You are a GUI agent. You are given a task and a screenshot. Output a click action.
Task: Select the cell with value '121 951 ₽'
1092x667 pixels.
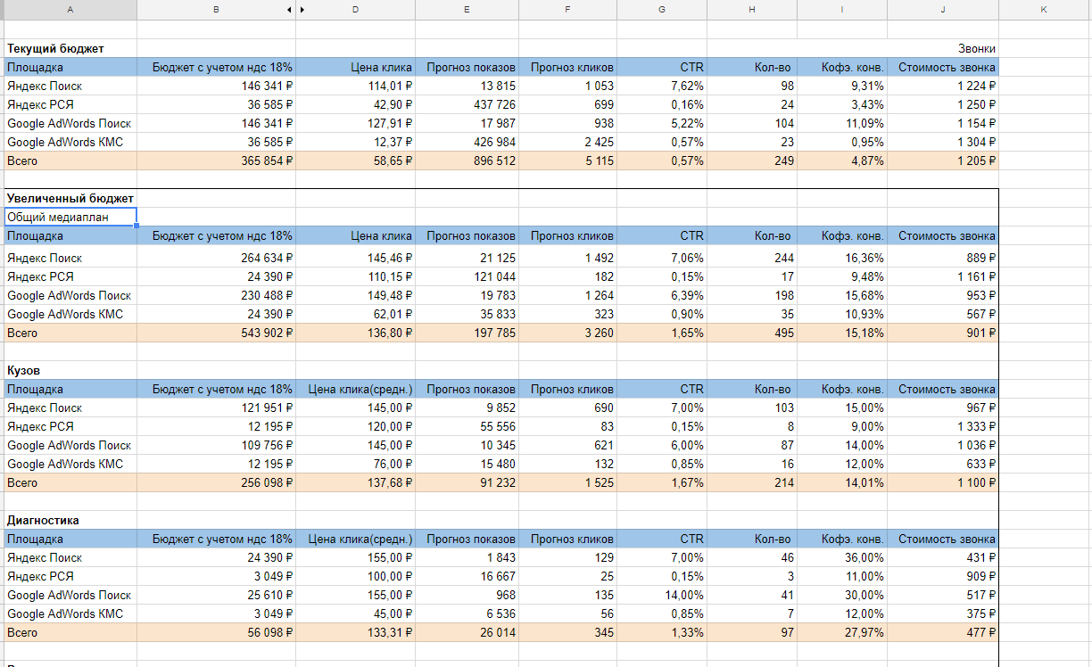tap(216, 408)
